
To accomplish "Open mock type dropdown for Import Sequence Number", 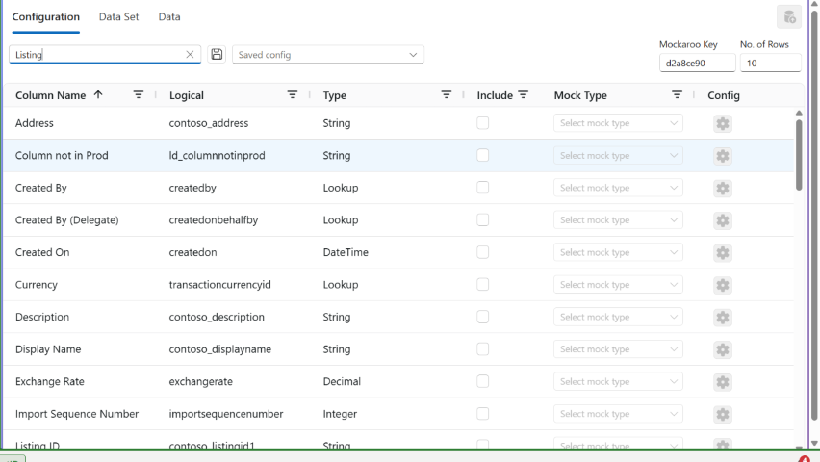I will pyautogui.click(x=618, y=414).
